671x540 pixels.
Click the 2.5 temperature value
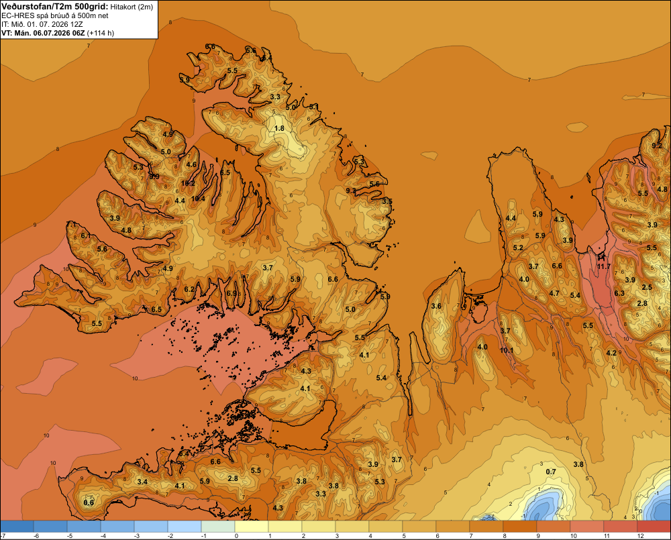click(x=647, y=287)
